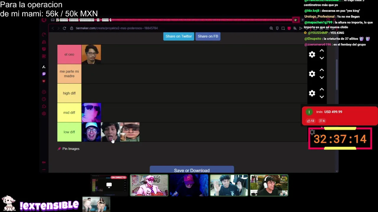This screenshot has width=378, height=212.
Task: Open the red ad blocker shield icon
Action: click(x=289, y=28)
